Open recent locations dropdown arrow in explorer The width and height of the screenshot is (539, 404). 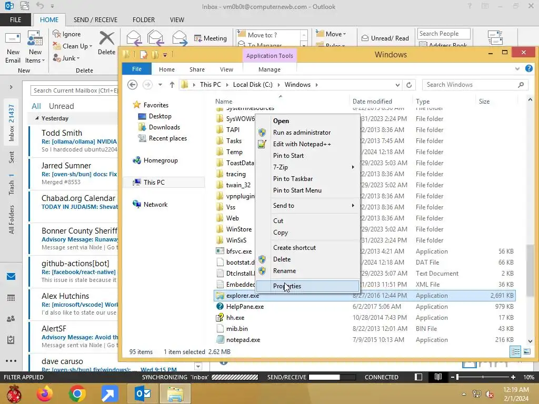point(160,85)
